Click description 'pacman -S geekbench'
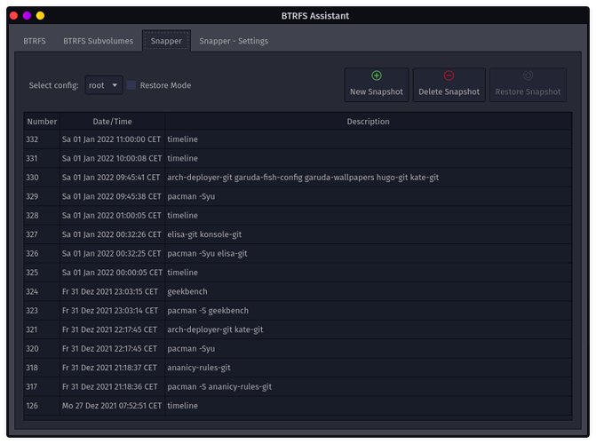 tap(208, 311)
